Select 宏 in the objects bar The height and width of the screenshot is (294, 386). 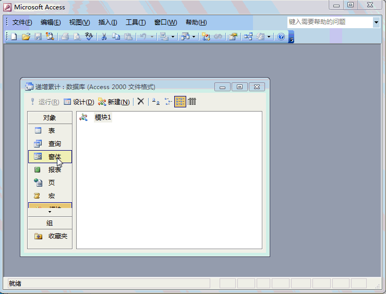(50, 196)
